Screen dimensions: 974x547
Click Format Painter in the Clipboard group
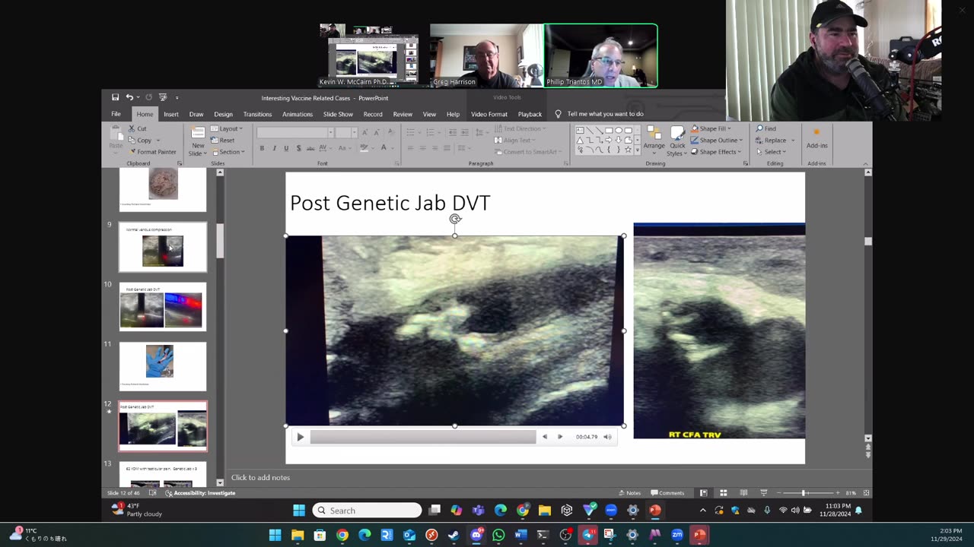click(152, 152)
